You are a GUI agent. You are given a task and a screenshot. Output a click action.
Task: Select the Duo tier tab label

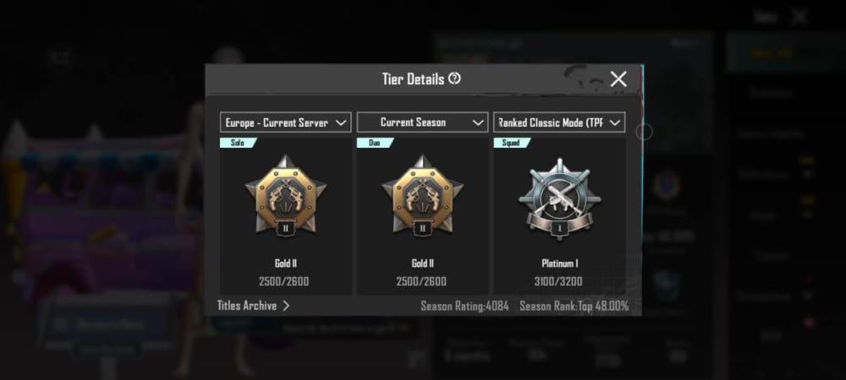coord(375,143)
